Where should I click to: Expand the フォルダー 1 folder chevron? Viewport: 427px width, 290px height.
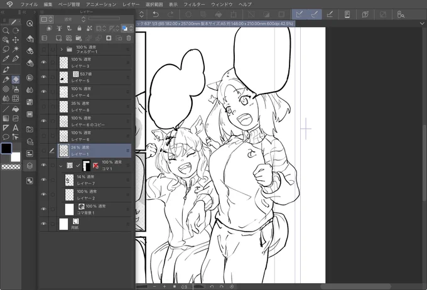tap(62, 50)
